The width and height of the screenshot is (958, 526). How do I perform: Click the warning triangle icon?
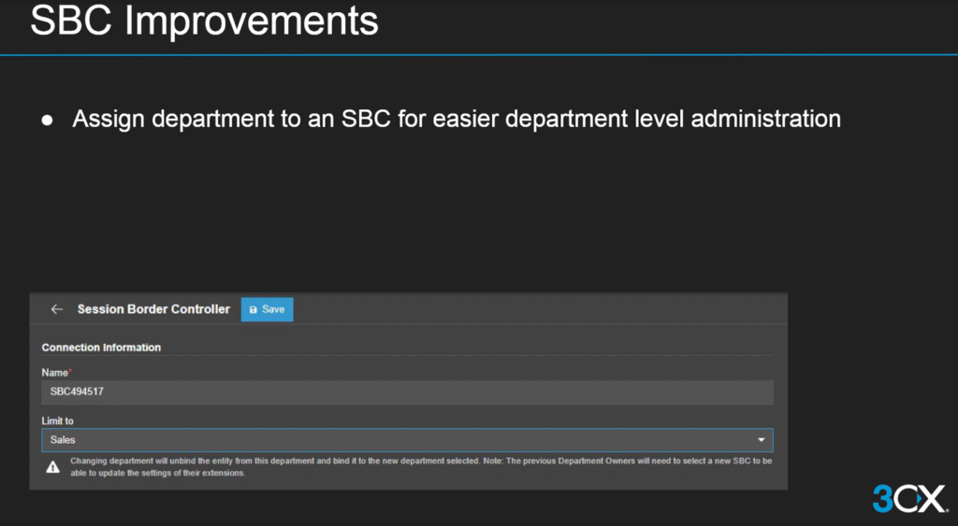coord(53,467)
